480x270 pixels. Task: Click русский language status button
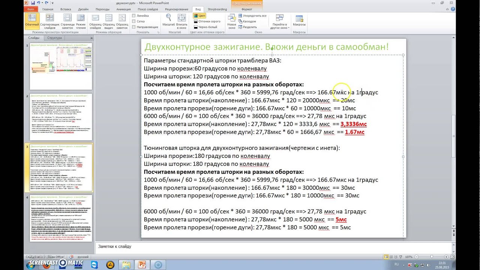click(83, 257)
